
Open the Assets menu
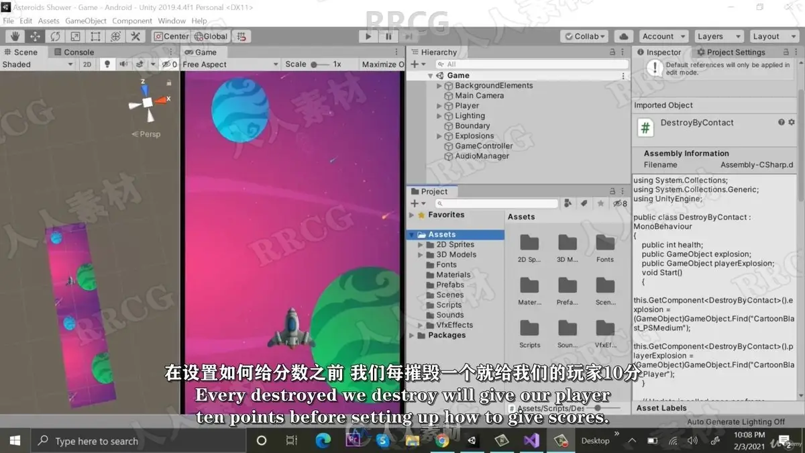(x=49, y=21)
